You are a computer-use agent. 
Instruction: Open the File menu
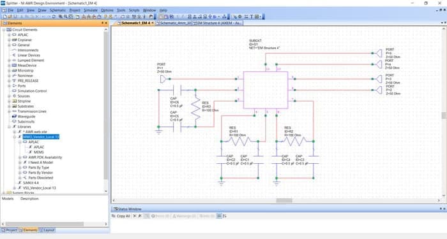pos(11,10)
